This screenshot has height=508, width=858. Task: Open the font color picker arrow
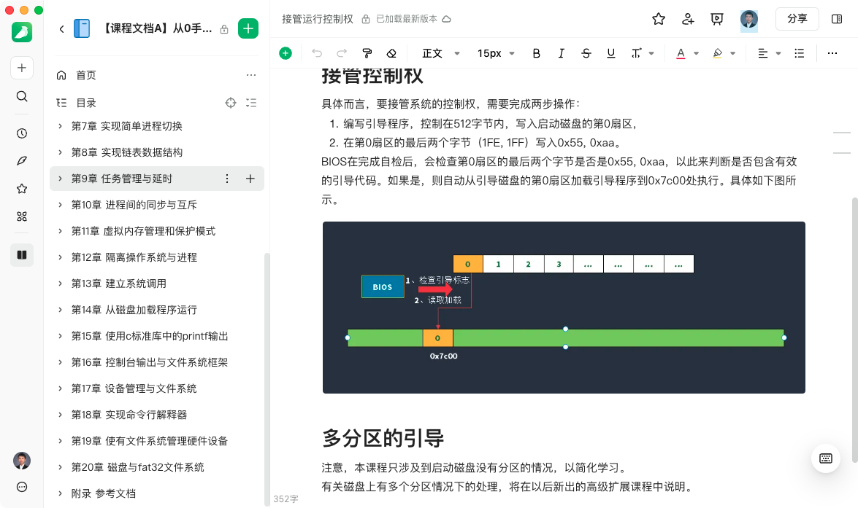tap(697, 53)
